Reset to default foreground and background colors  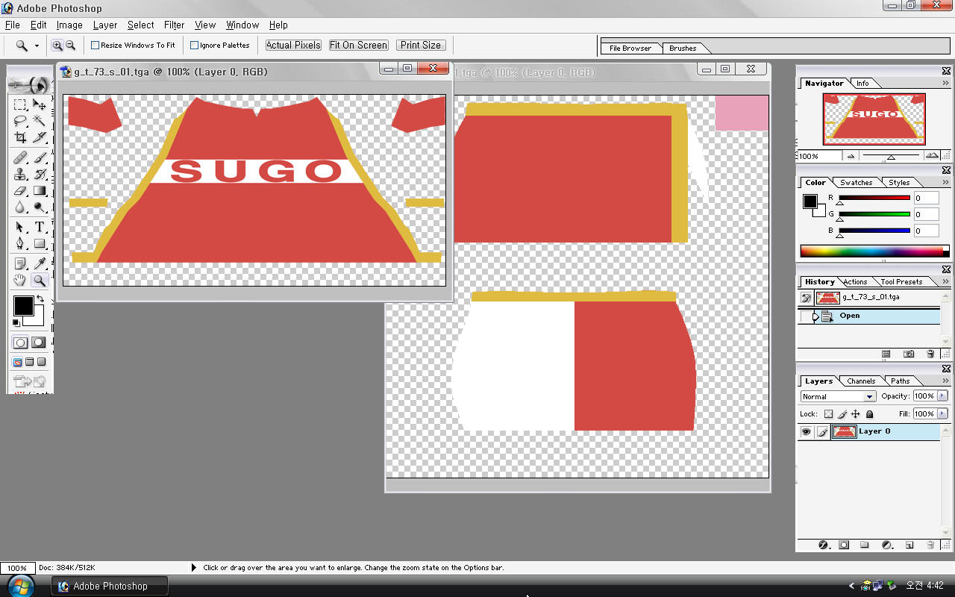tap(16, 323)
